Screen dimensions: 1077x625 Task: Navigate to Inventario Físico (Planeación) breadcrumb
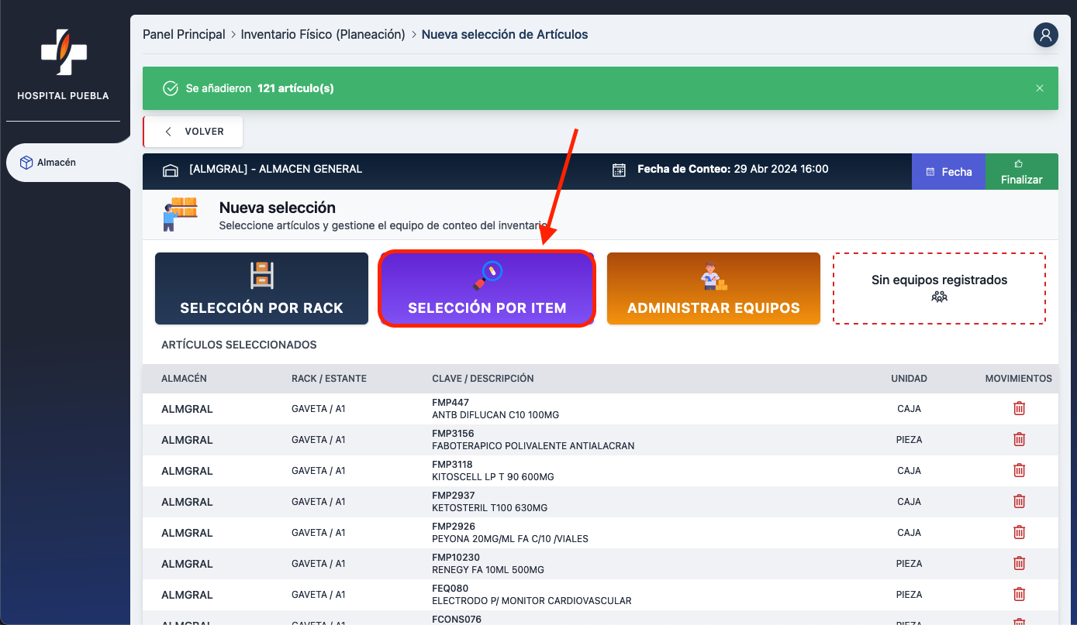[323, 35]
